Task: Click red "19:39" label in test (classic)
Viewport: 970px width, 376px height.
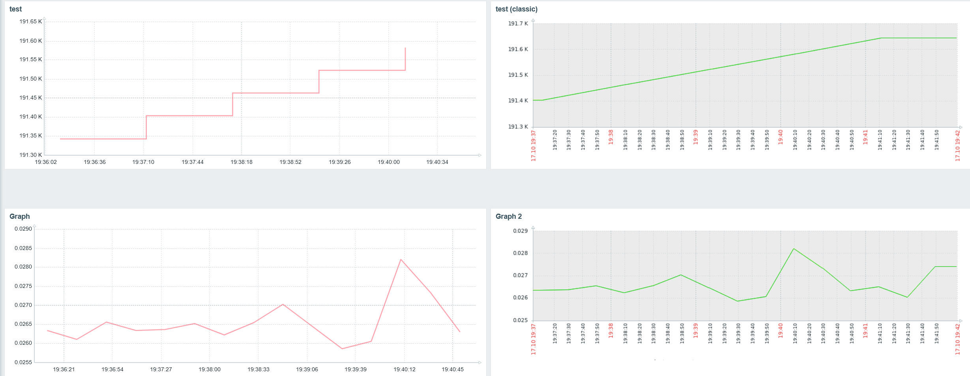Action: pyautogui.click(x=696, y=137)
